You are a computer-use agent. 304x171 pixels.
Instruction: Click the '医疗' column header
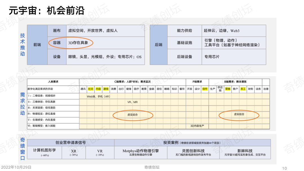coord(136,89)
